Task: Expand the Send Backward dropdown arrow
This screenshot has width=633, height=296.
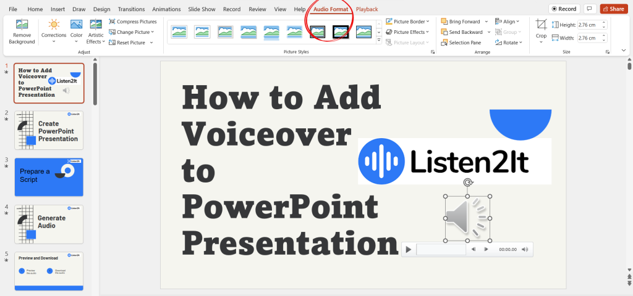Action: pos(489,32)
